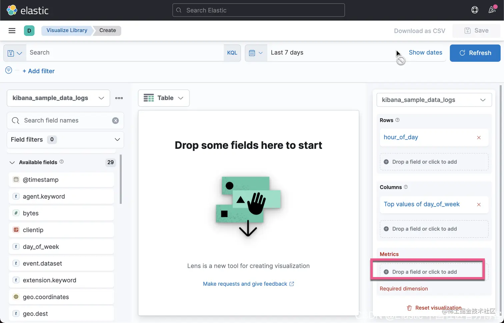Click the Create breadcrumb
Screen dimensions: 504x323
(x=107, y=30)
